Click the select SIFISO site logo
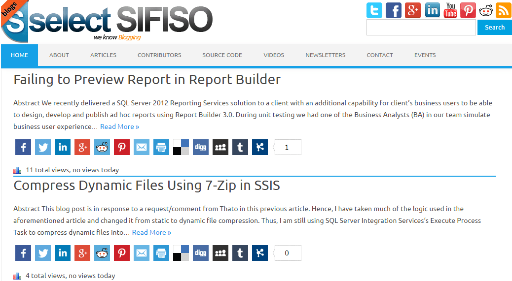512x281 pixels. (107, 22)
